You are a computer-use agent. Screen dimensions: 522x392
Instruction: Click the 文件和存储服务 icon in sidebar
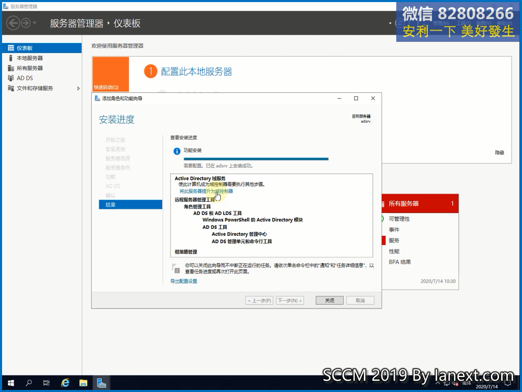11,88
